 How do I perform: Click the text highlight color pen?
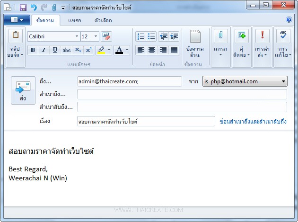(101, 50)
